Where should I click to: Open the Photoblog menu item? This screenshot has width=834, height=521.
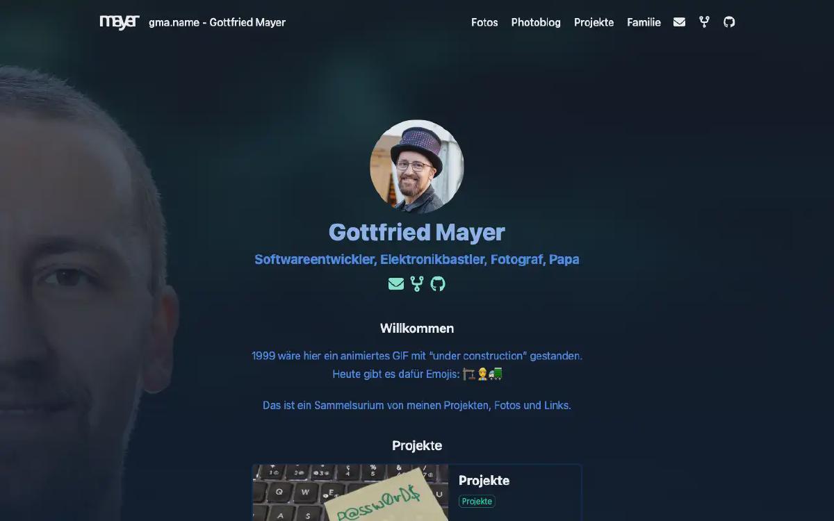536,22
